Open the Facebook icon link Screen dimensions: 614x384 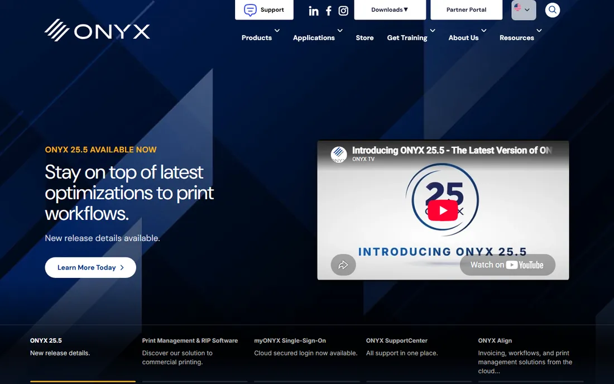pyautogui.click(x=329, y=11)
